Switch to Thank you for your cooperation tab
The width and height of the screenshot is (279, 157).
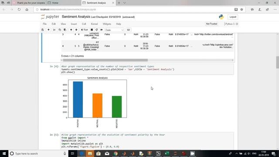[x=29, y=3]
